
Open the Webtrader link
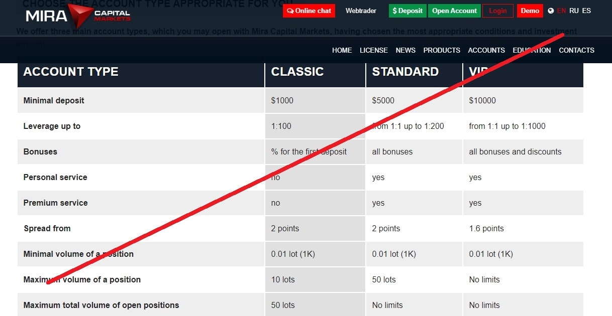pyautogui.click(x=361, y=11)
